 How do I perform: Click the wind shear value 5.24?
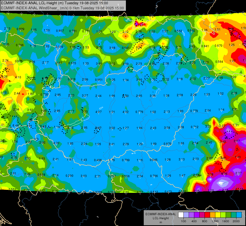139,48
